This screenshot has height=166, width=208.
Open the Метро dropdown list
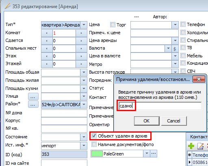[175, 64]
